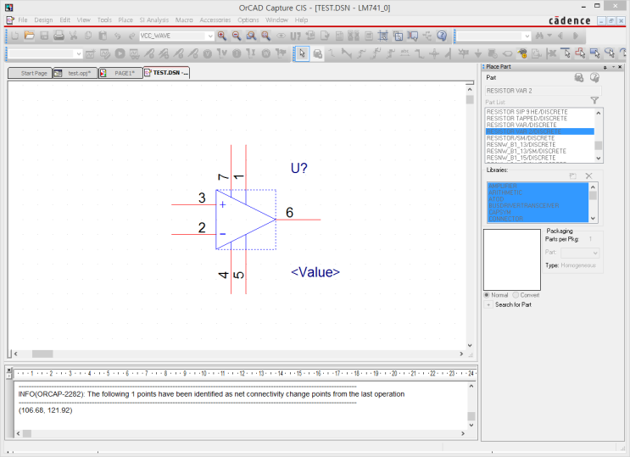The height and width of the screenshot is (457, 630).
Task: Click the binoculars Find icon
Action: (x=539, y=36)
